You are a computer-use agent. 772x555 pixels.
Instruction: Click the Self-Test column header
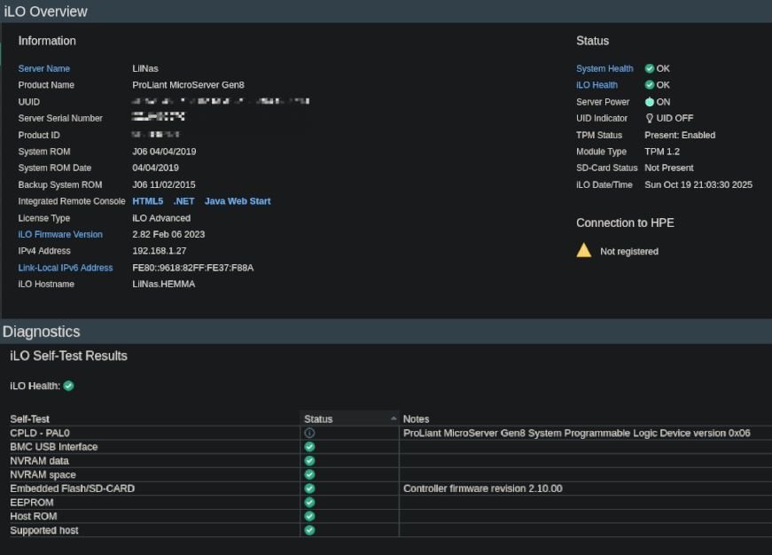click(x=30, y=418)
